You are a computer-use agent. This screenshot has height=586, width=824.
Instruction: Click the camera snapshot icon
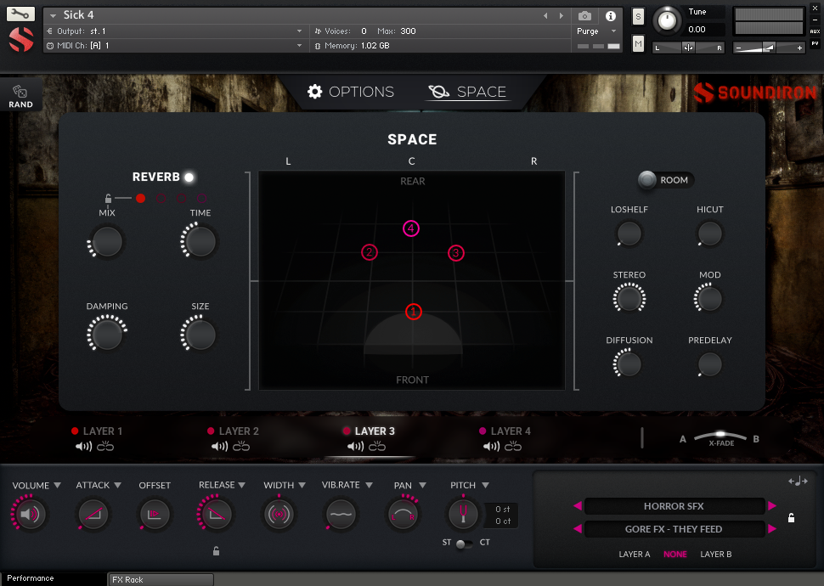point(584,16)
